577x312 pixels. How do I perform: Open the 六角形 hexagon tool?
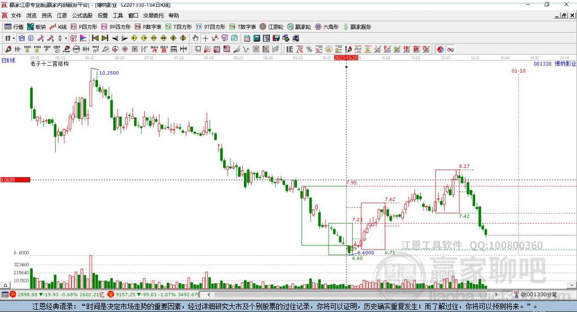click(327, 27)
